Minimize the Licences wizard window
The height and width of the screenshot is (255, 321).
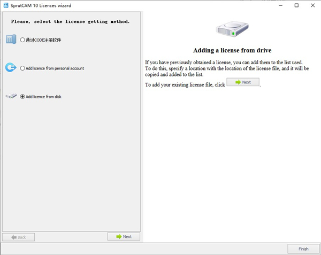coord(280,5)
